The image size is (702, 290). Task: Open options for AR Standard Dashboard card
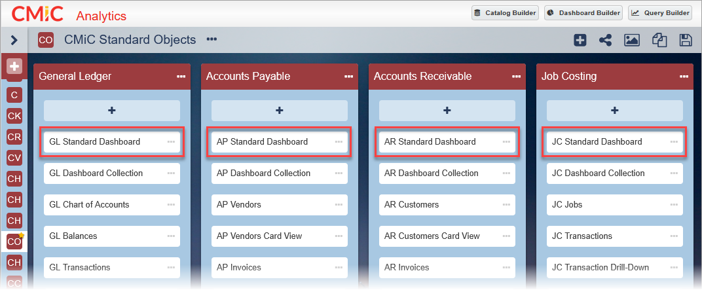pos(506,142)
